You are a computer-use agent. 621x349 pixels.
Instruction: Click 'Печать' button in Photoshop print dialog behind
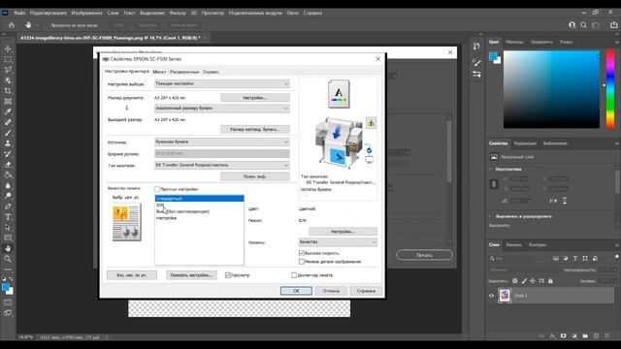pyautogui.click(x=424, y=255)
